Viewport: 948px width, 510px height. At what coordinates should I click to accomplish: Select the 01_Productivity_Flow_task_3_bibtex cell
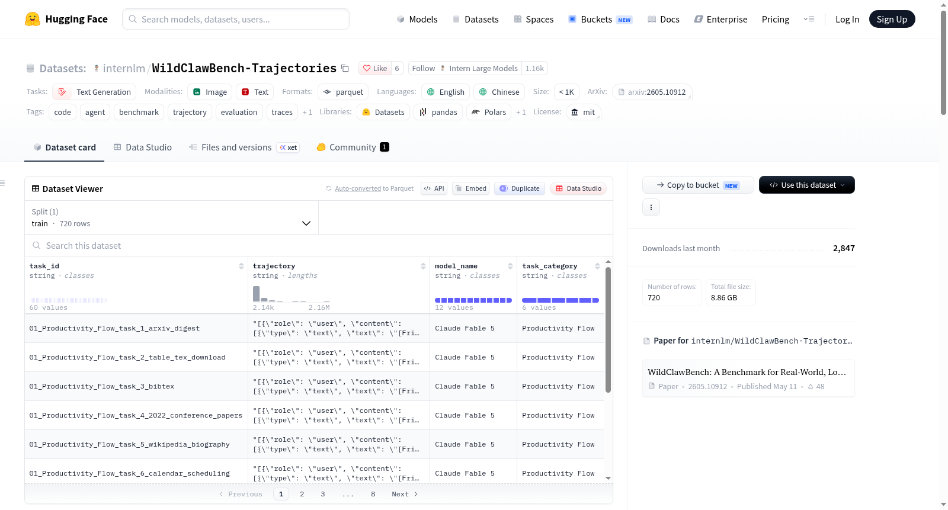[x=136, y=386]
